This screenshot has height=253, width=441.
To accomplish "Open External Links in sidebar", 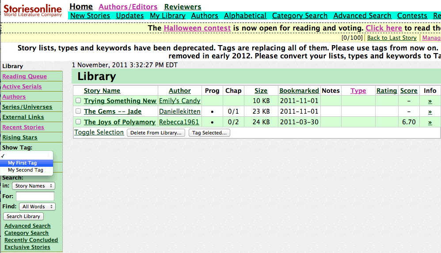I will tap(23, 117).
